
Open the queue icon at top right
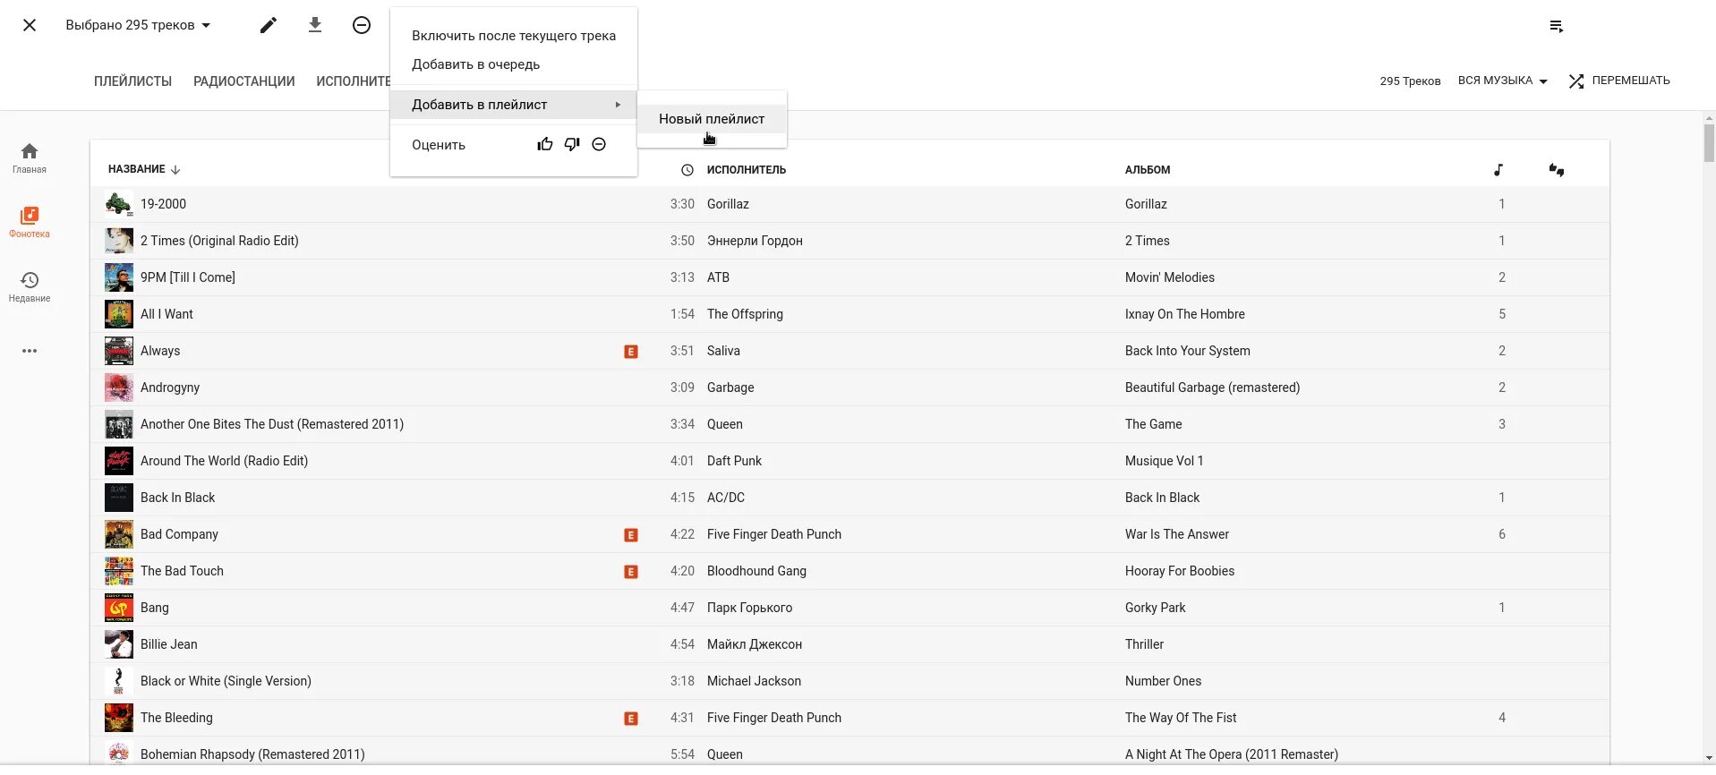(x=1557, y=26)
